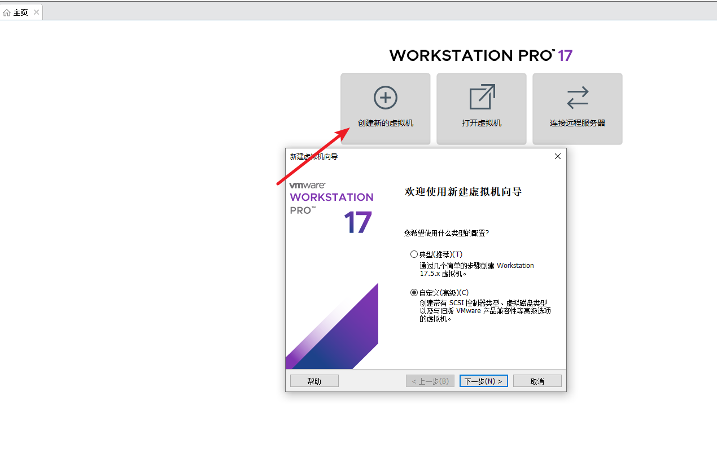Click the open virtual machine arrow icon
Screen dimensions: 717x475
pos(482,97)
